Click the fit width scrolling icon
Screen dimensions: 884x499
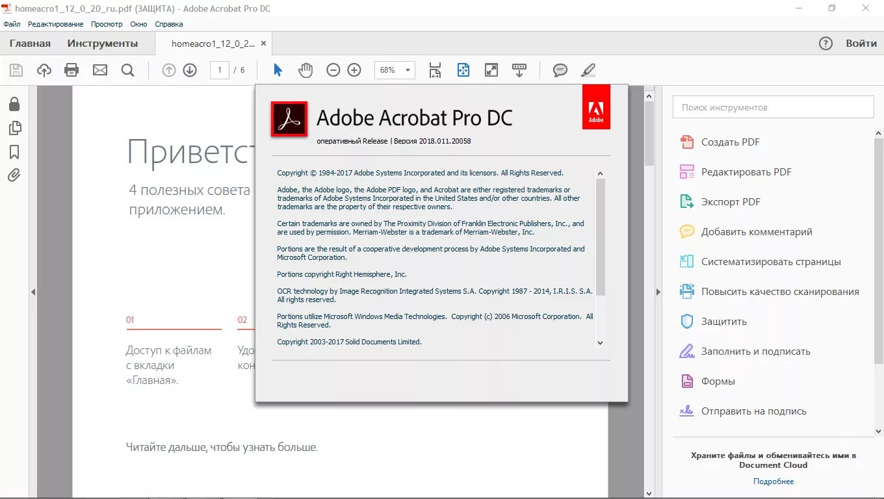[435, 70]
